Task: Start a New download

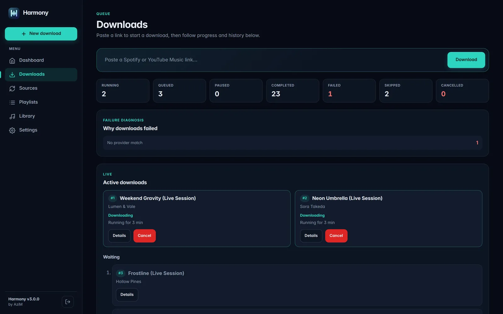Action: pos(41,34)
